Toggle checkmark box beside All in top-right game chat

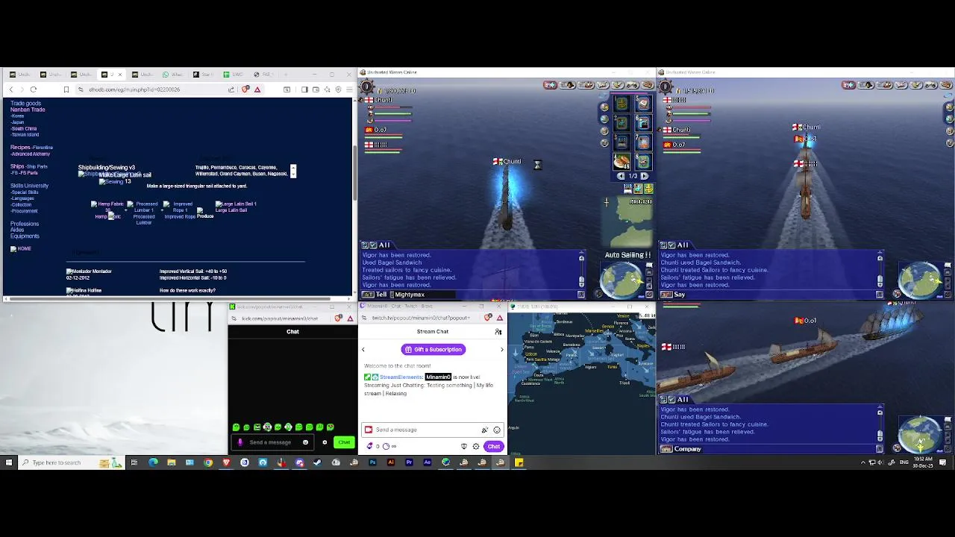click(x=672, y=245)
